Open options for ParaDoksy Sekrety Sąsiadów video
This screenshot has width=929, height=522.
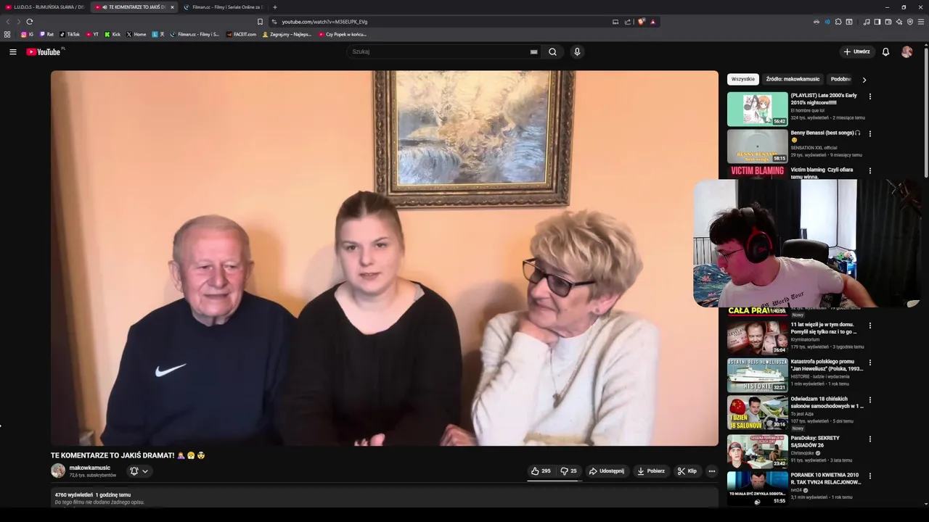click(869, 439)
